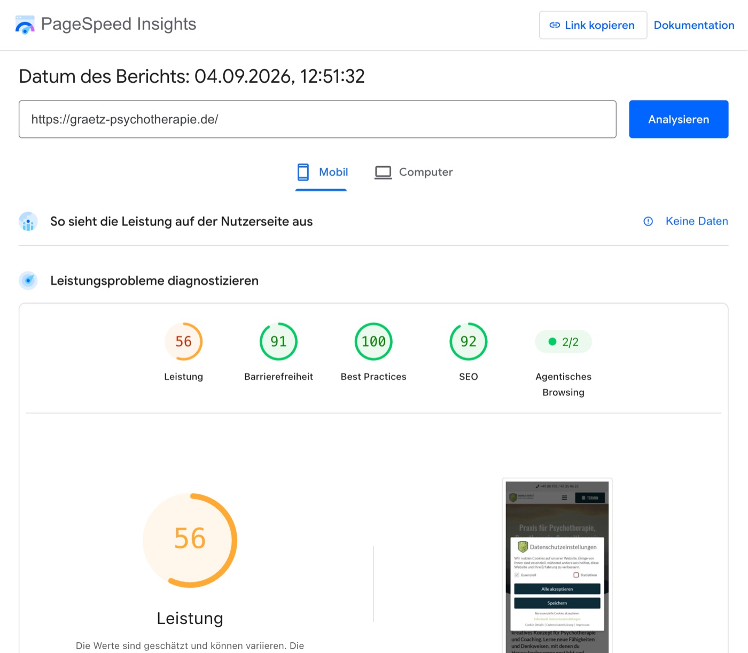Image resolution: width=748 pixels, height=653 pixels.
Task: Click the large Leistung gauge showing 56
Action: pos(190,540)
